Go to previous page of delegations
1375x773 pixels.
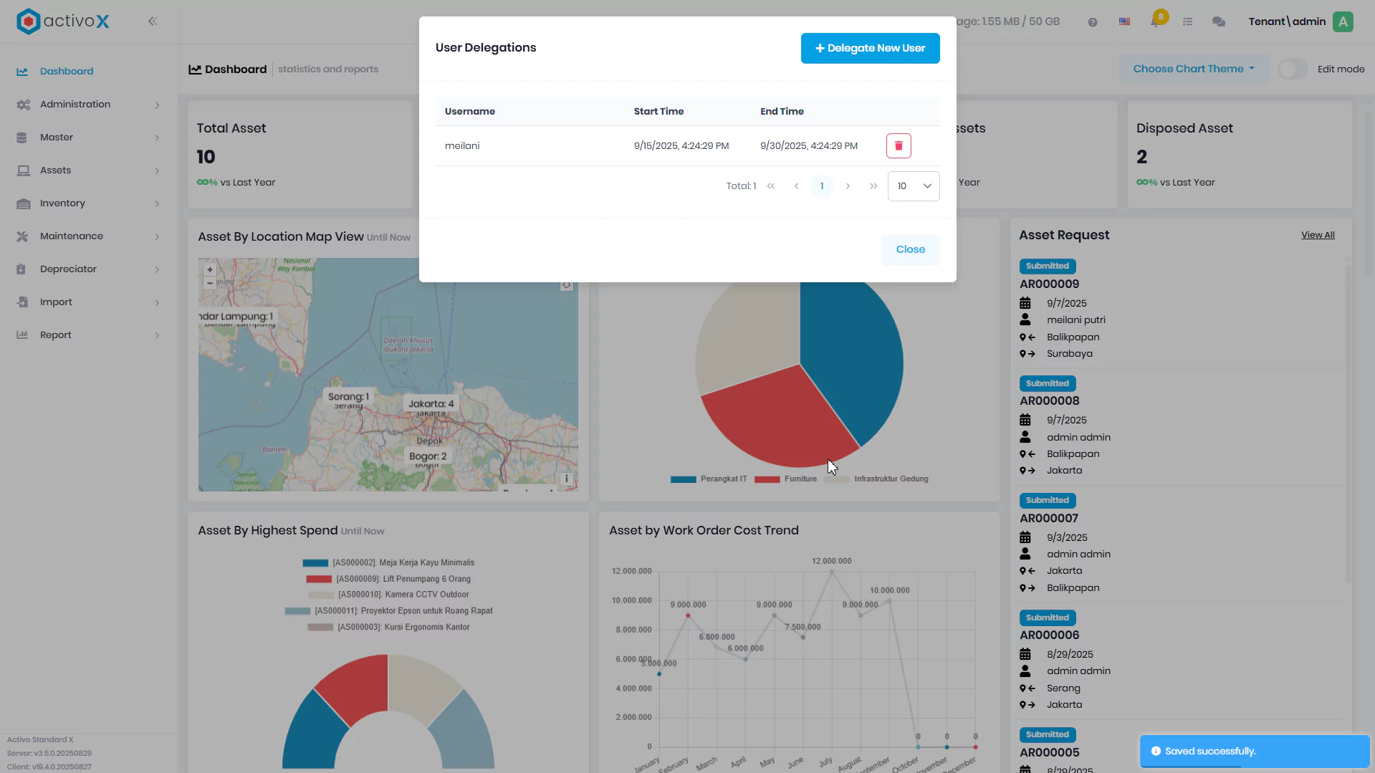[796, 186]
